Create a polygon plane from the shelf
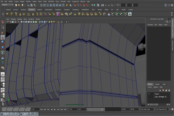 [x=24, y=14]
